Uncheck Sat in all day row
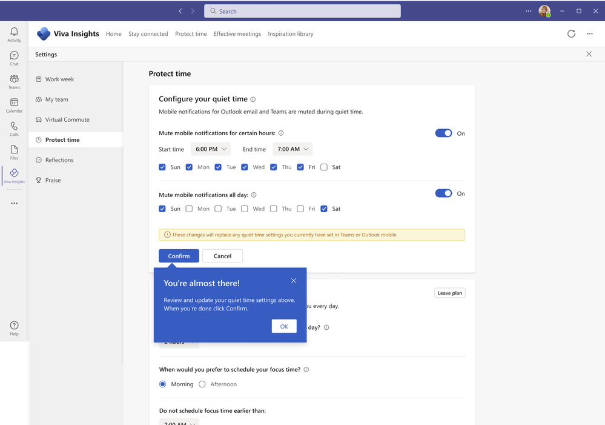The width and height of the screenshot is (605, 425). pos(324,209)
